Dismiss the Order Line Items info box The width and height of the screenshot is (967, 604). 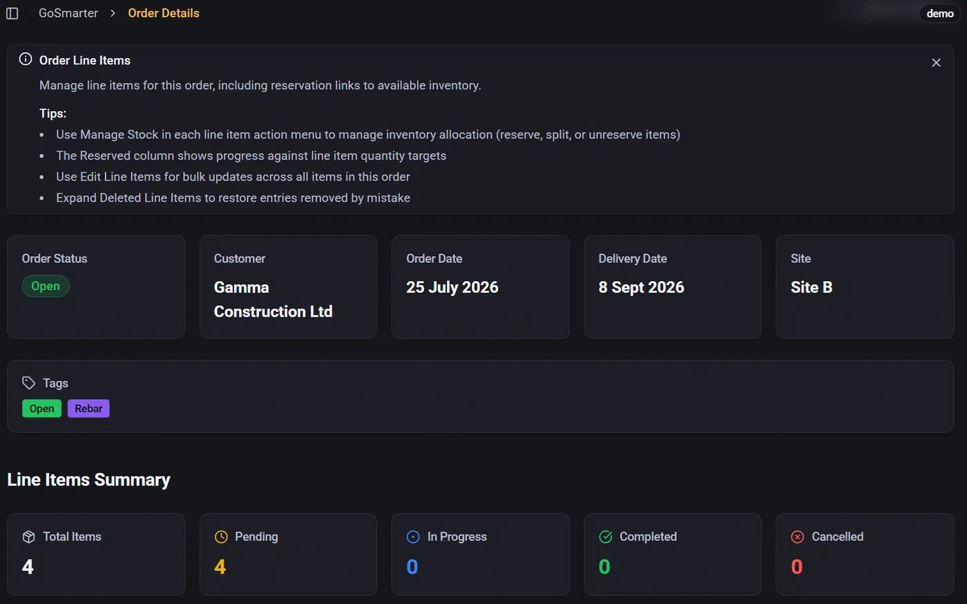[936, 63]
